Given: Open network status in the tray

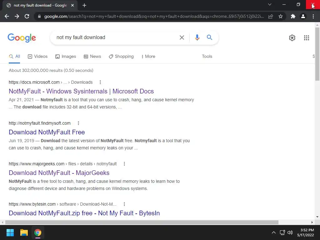Looking at the screenshot, I should [282, 232].
